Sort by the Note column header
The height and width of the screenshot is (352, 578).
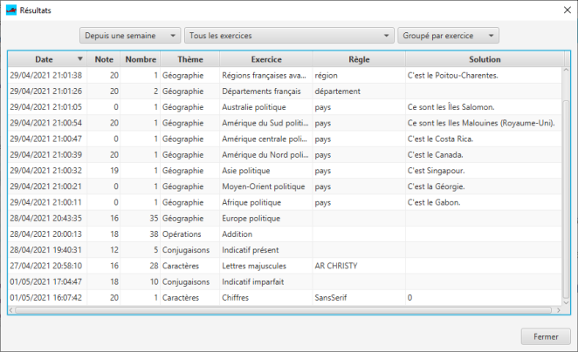click(104, 59)
